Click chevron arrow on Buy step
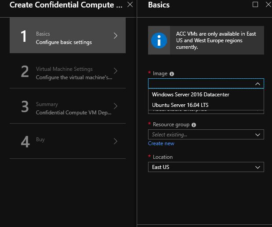Image resolution: width=272 pixels, height=227 pixels. pos(116,141)
